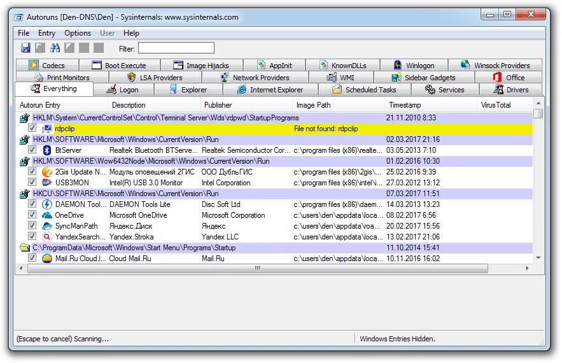Open the Winsock Providers tab
This screenshot has width=562, height=363.
click(x=495, y=66)
